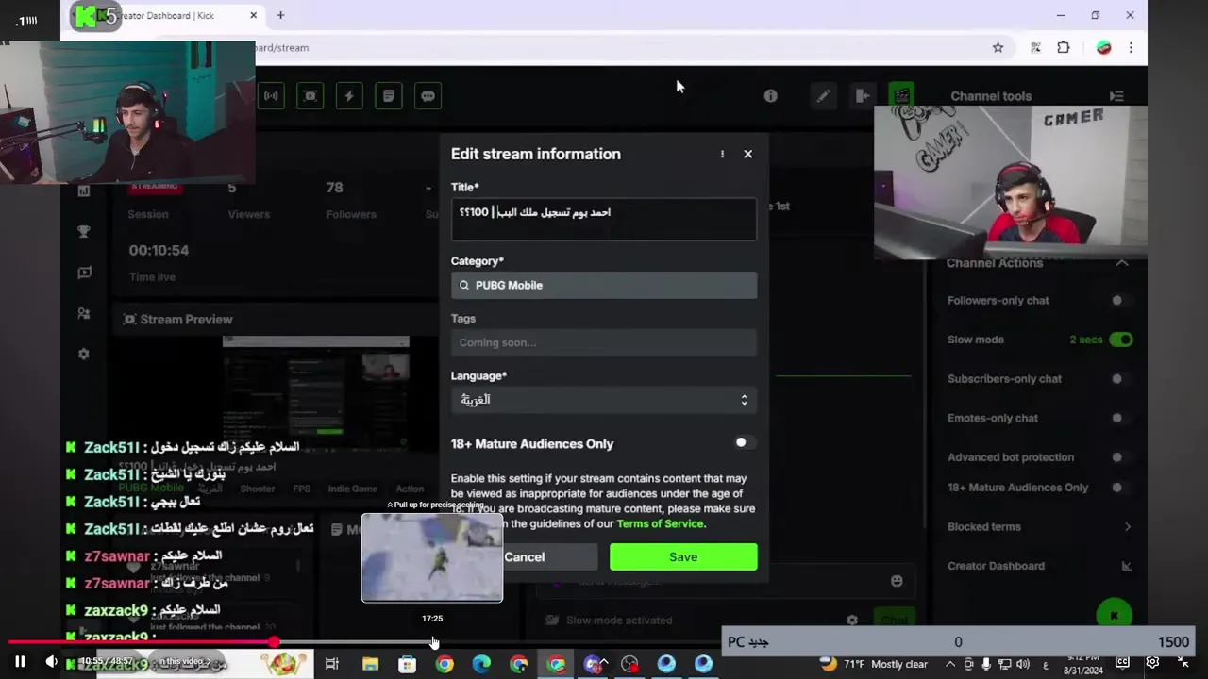Click the Title text field in the dialog

604,219
